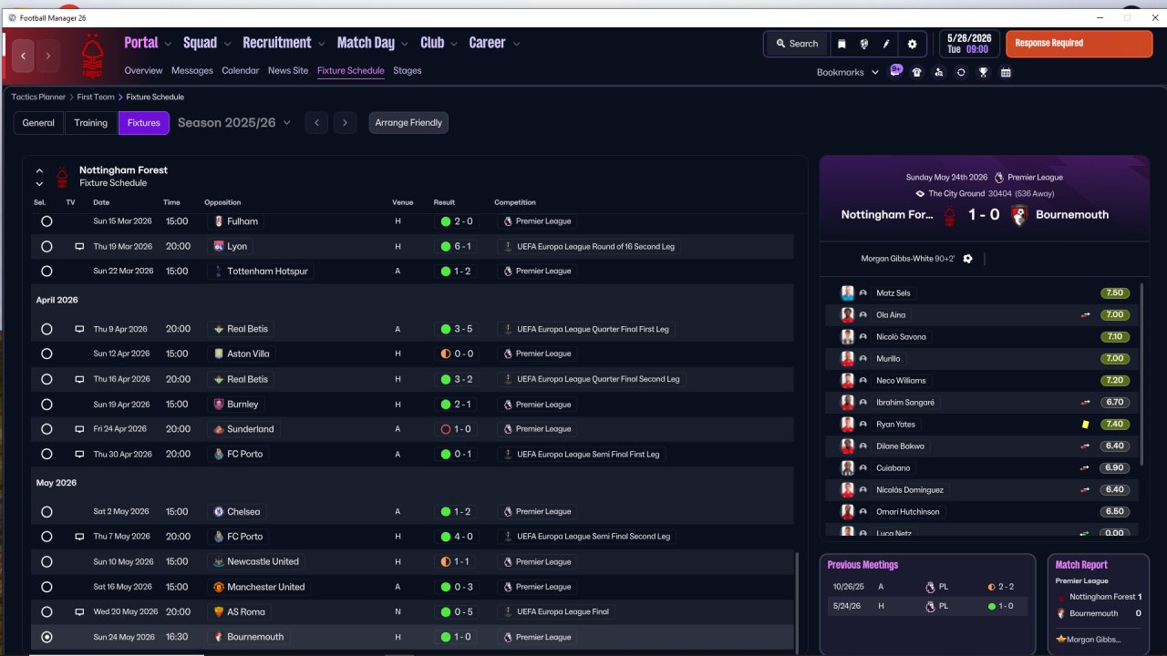Screen dimensions: 1167x656
Task: Click the fixture list vertical scrollbar
Action: coord(797,601)
